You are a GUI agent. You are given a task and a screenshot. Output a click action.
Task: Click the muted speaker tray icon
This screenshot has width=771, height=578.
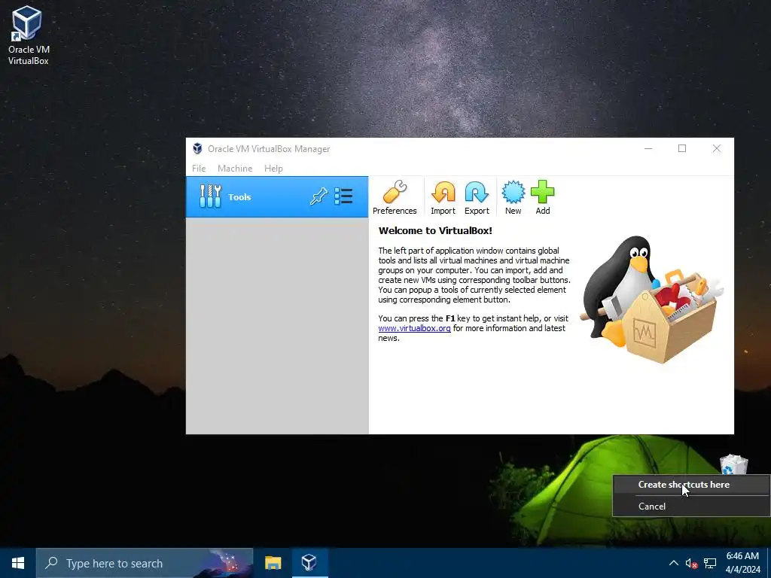click(x=691, y=563)
